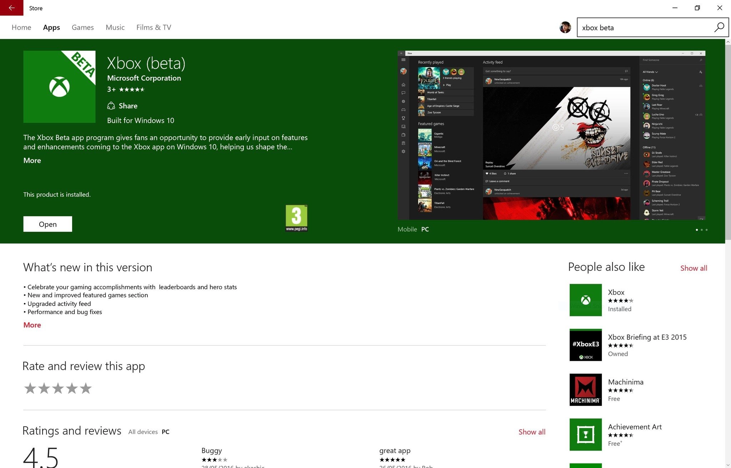Filter reviews by PC

pyautogui.click(x=166, y=432)
